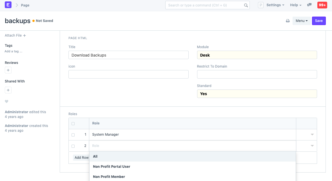Add a review with the Reviews plus button
The image size is (332, 181).
tap(8, 70)
